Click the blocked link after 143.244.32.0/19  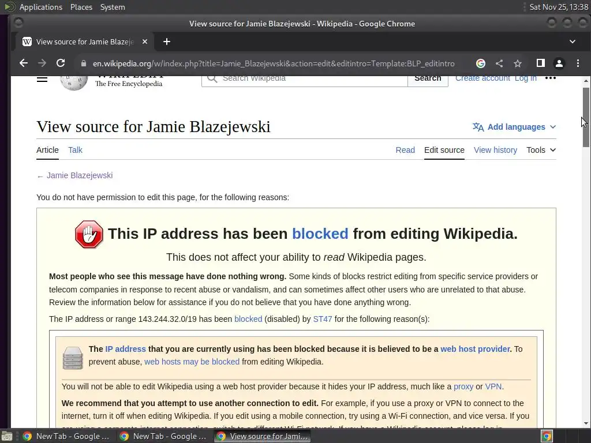click(248, 319)
